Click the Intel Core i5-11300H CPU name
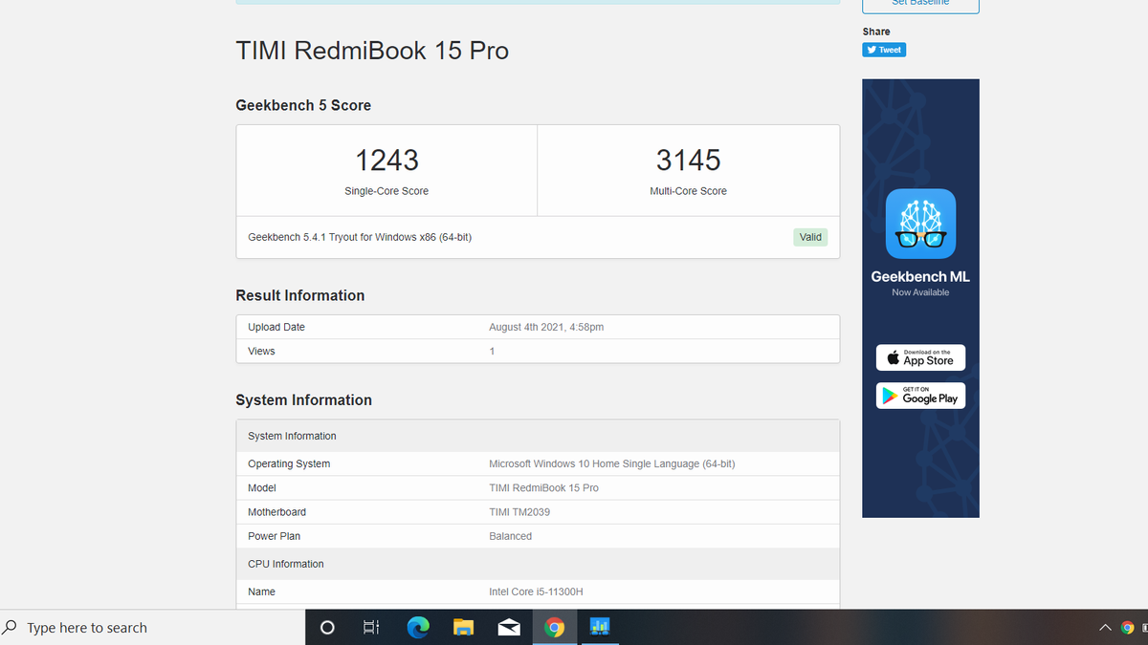The height and width of the screenshot is (645, 1148). point(538,591)
